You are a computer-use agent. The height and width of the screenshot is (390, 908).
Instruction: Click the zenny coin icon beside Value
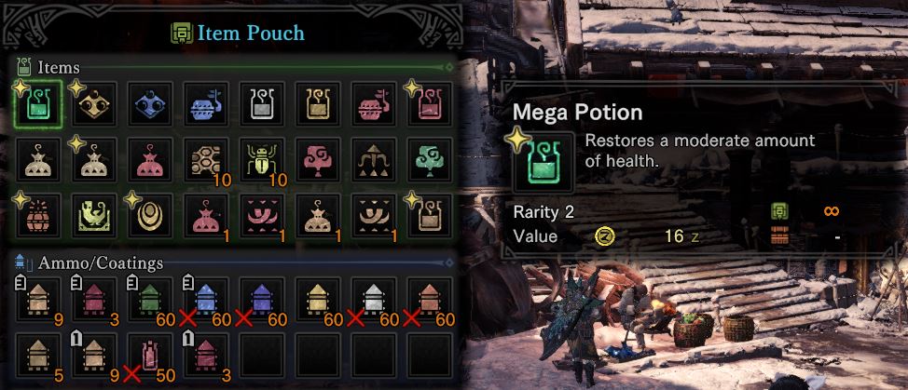(605, 236)
